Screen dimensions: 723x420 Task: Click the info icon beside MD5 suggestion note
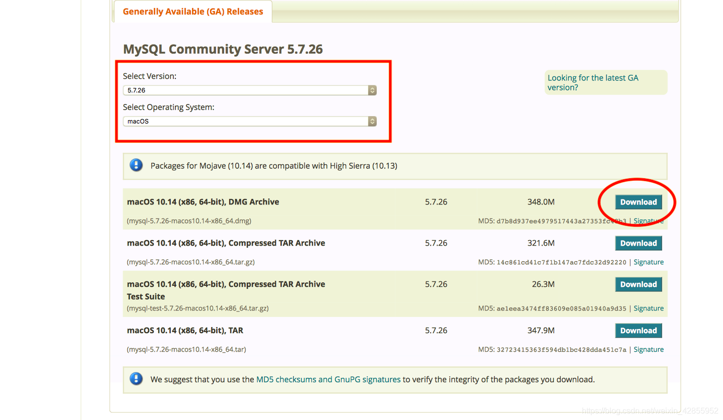(x=136, y=379)
